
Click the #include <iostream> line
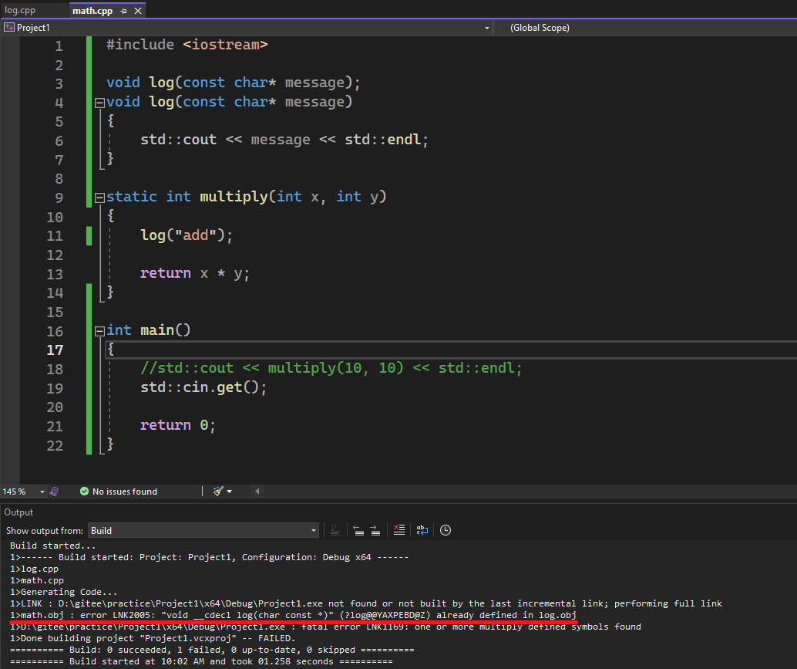pos(187,45)
